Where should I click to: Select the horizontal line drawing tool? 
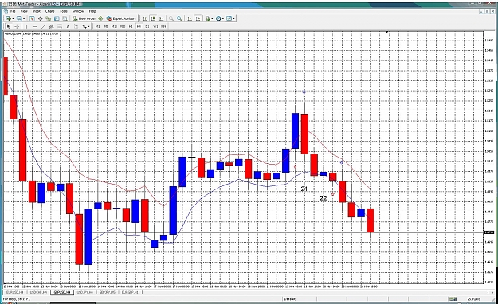[x=35, y=26]
